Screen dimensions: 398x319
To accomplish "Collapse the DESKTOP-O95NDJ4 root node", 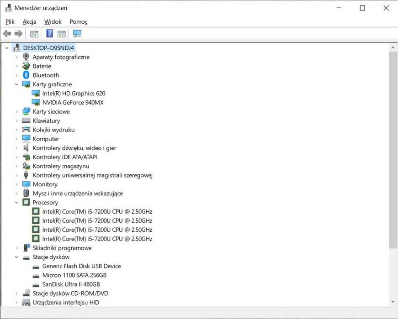I will click(x=7, y=47).
